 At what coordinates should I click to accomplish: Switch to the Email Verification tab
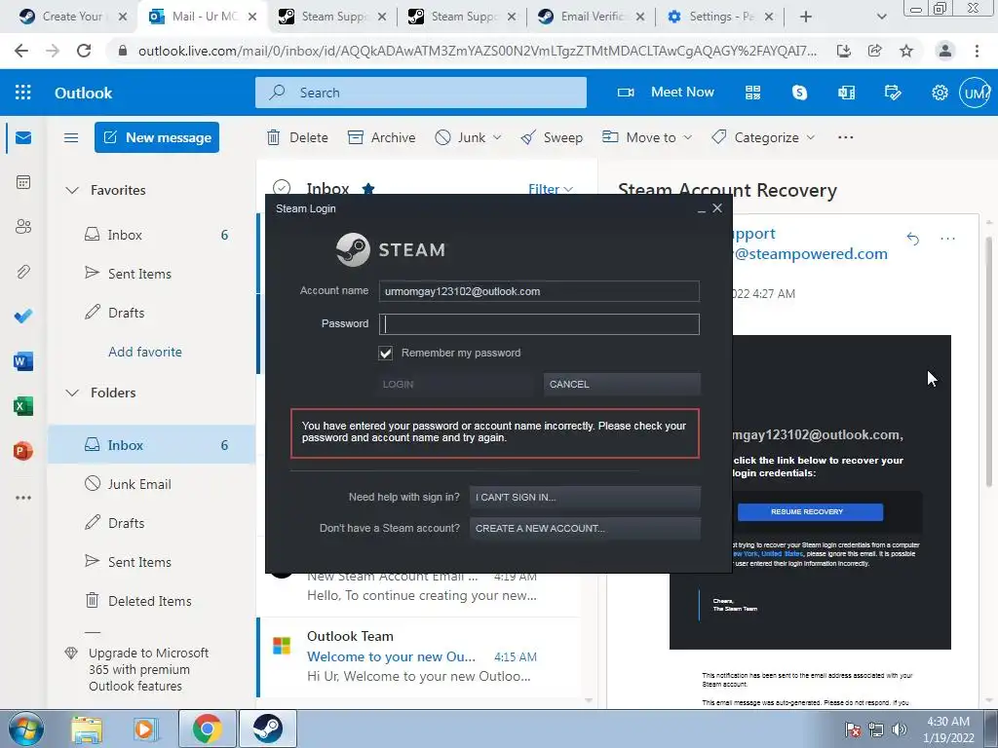tap(592, 17)
